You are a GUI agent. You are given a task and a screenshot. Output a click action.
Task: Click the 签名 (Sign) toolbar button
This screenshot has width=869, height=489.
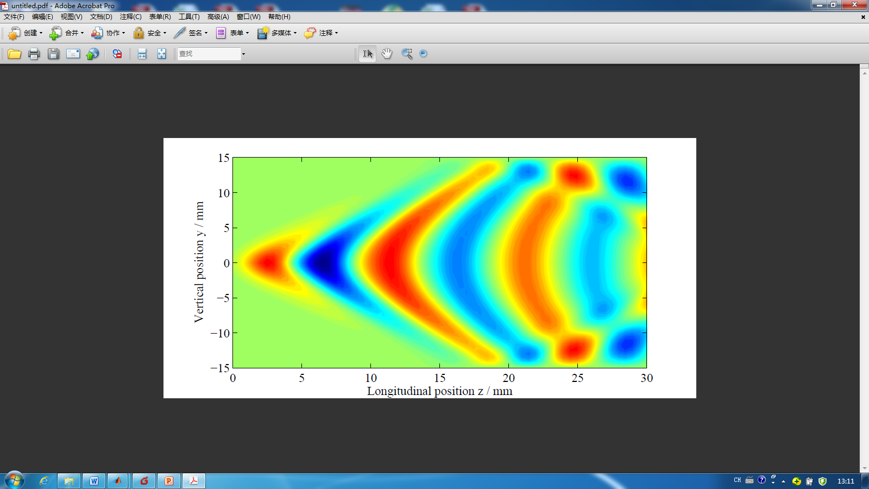(191, 33)
